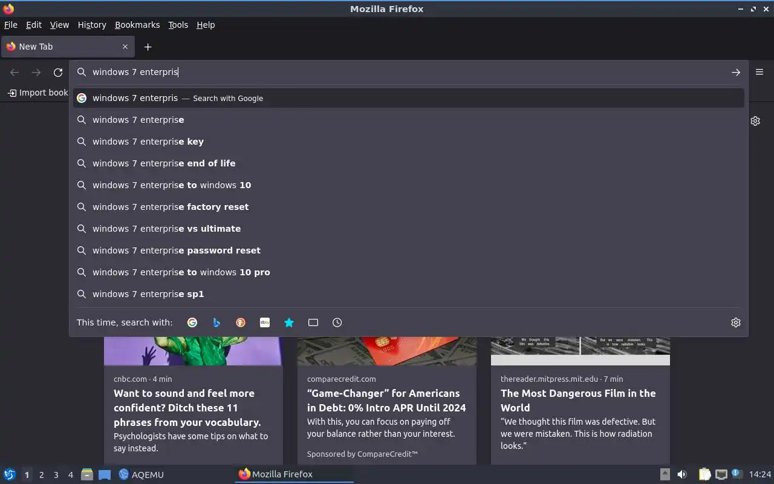The width and height of the screenshot is (774, 484).
Task: Select the Tabs search shortcut icon
Action: [313, 322]
